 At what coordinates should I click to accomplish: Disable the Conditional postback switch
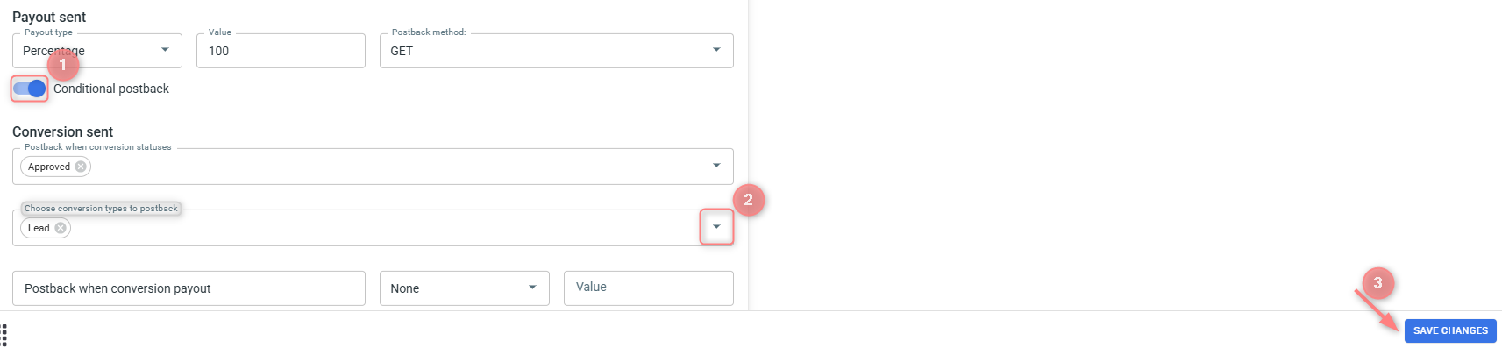tap(30, 89)
